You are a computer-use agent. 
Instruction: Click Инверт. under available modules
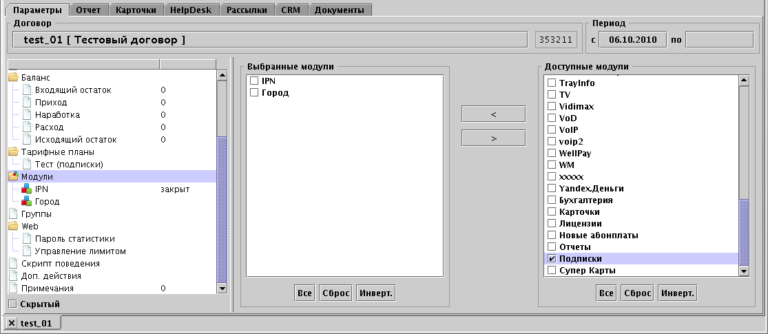click(677, 293)
